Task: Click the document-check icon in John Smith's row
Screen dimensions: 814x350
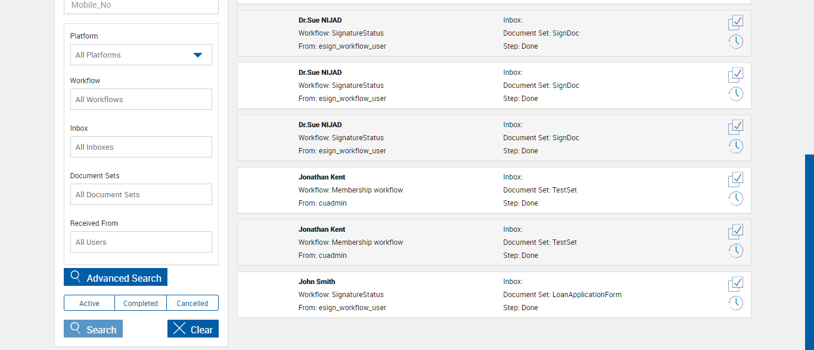Action: [x=736, y=283]
